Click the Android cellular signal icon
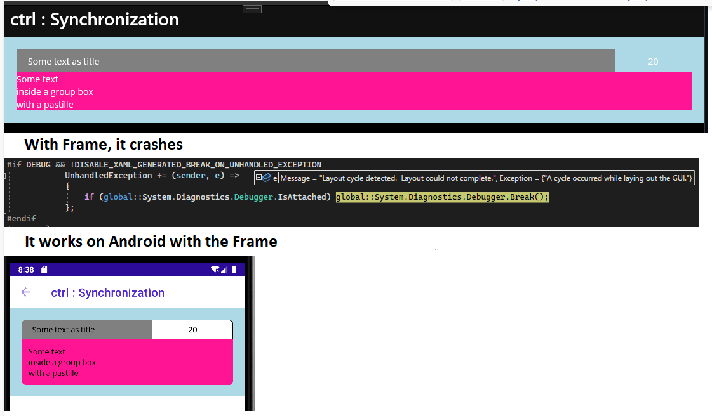 224,269
